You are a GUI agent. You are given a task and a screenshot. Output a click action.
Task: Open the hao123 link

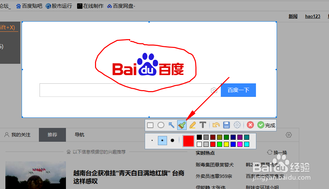(x=313, y=16)
